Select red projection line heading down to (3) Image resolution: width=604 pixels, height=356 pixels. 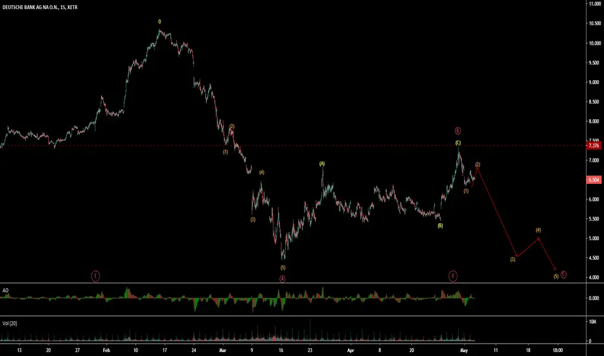(497, 212)
